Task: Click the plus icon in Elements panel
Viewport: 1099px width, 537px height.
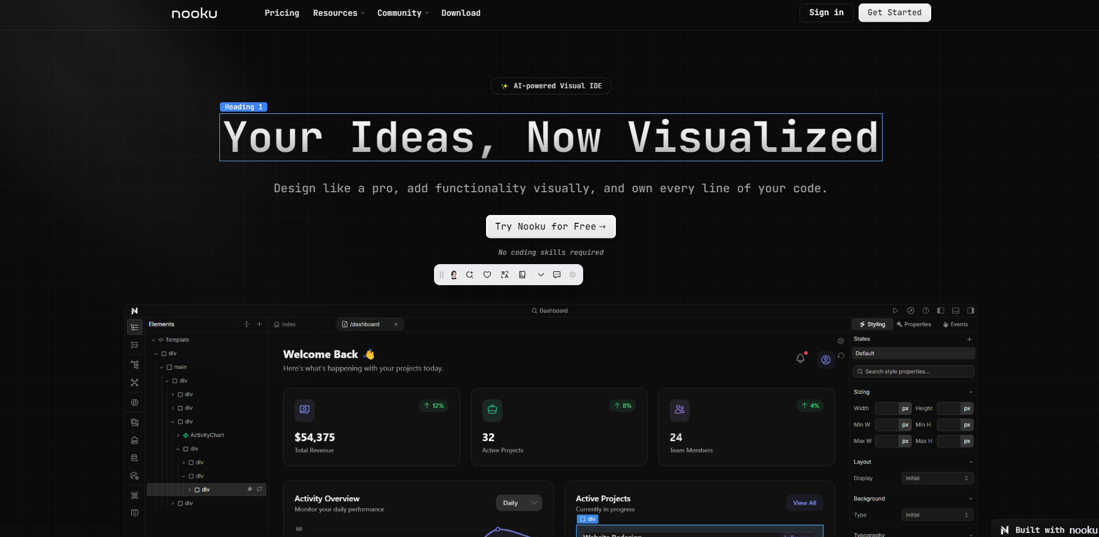Action: [260, 324]
